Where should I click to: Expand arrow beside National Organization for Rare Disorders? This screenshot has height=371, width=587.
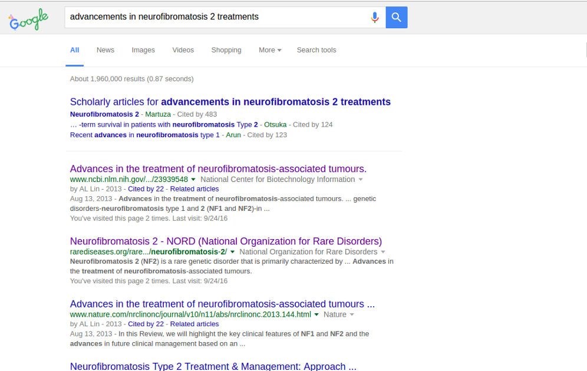(383, 252)
